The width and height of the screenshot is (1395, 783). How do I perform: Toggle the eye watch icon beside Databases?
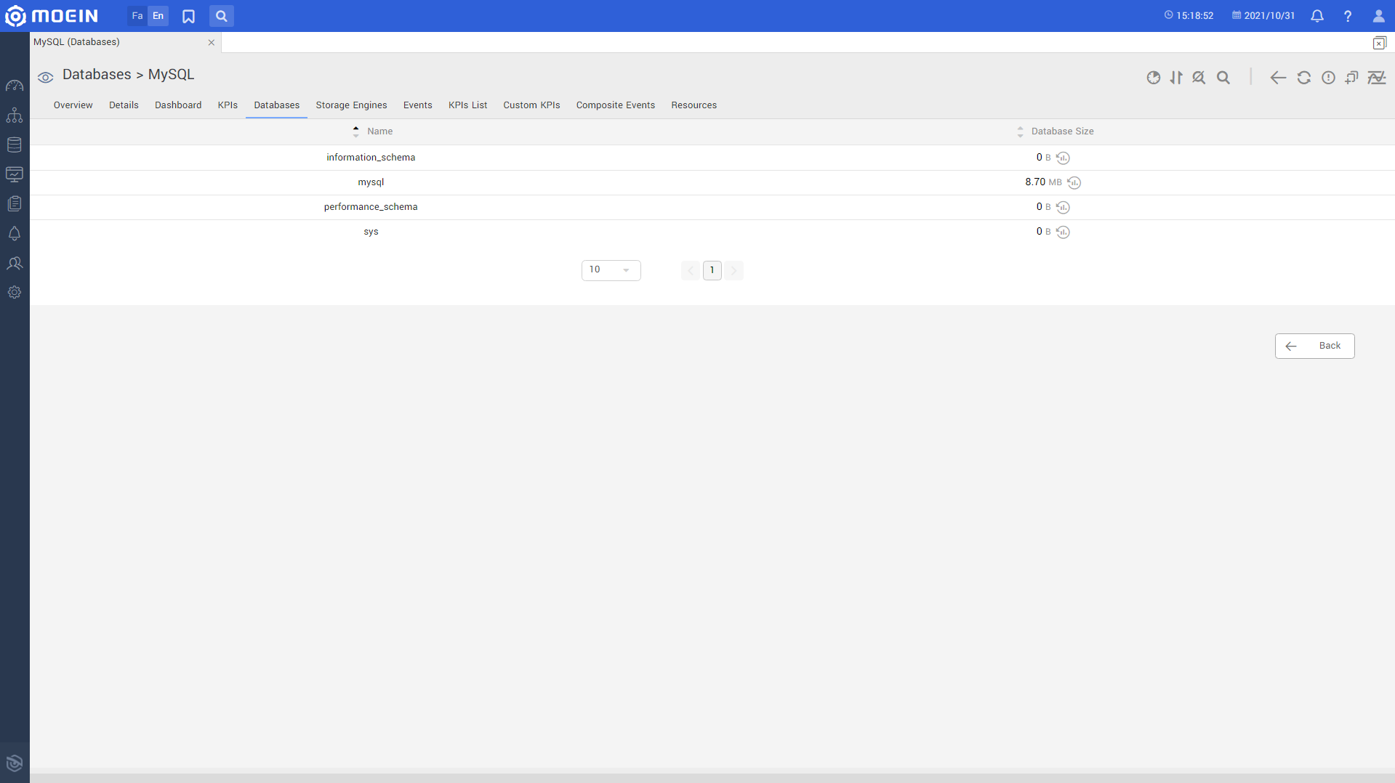tap(46, 78)
